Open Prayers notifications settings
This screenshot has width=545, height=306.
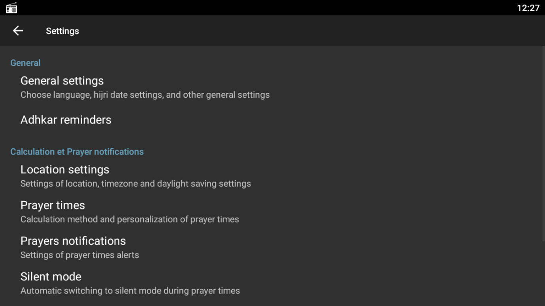pos(272,248)
